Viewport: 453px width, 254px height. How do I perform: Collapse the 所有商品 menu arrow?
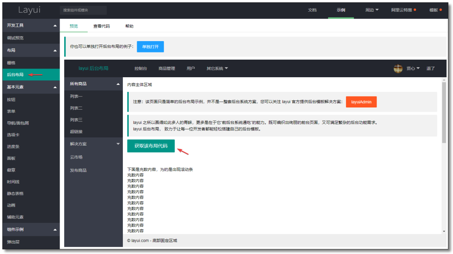click(x=118, y=84)
